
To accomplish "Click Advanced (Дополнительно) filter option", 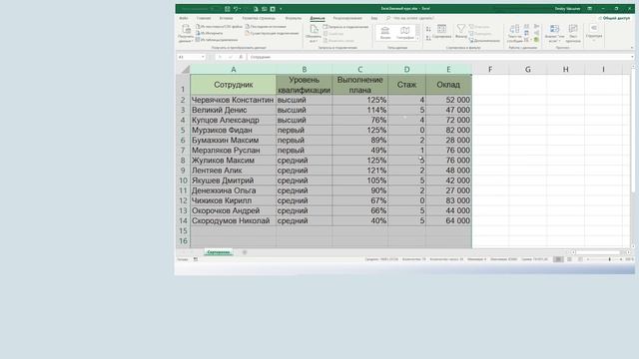I will 484,40.
